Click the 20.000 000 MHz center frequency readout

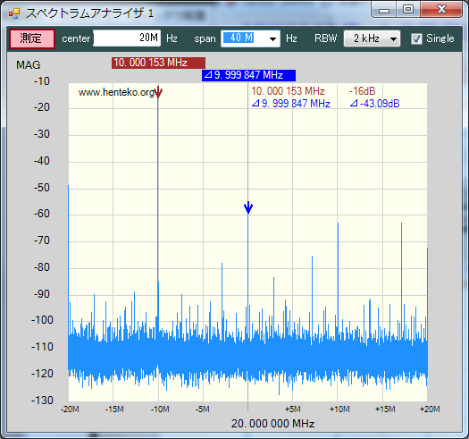point(272,424)
